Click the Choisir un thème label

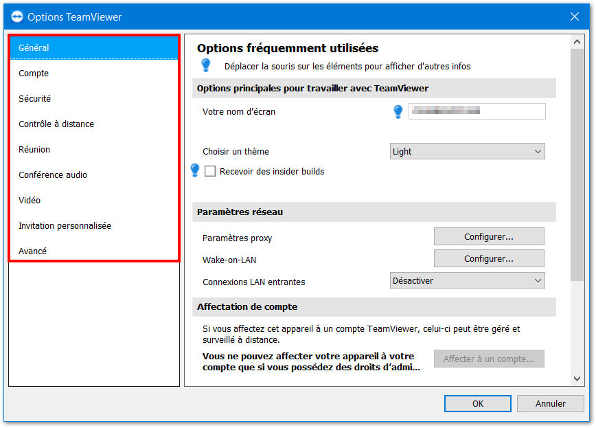(x=236, y=152)
